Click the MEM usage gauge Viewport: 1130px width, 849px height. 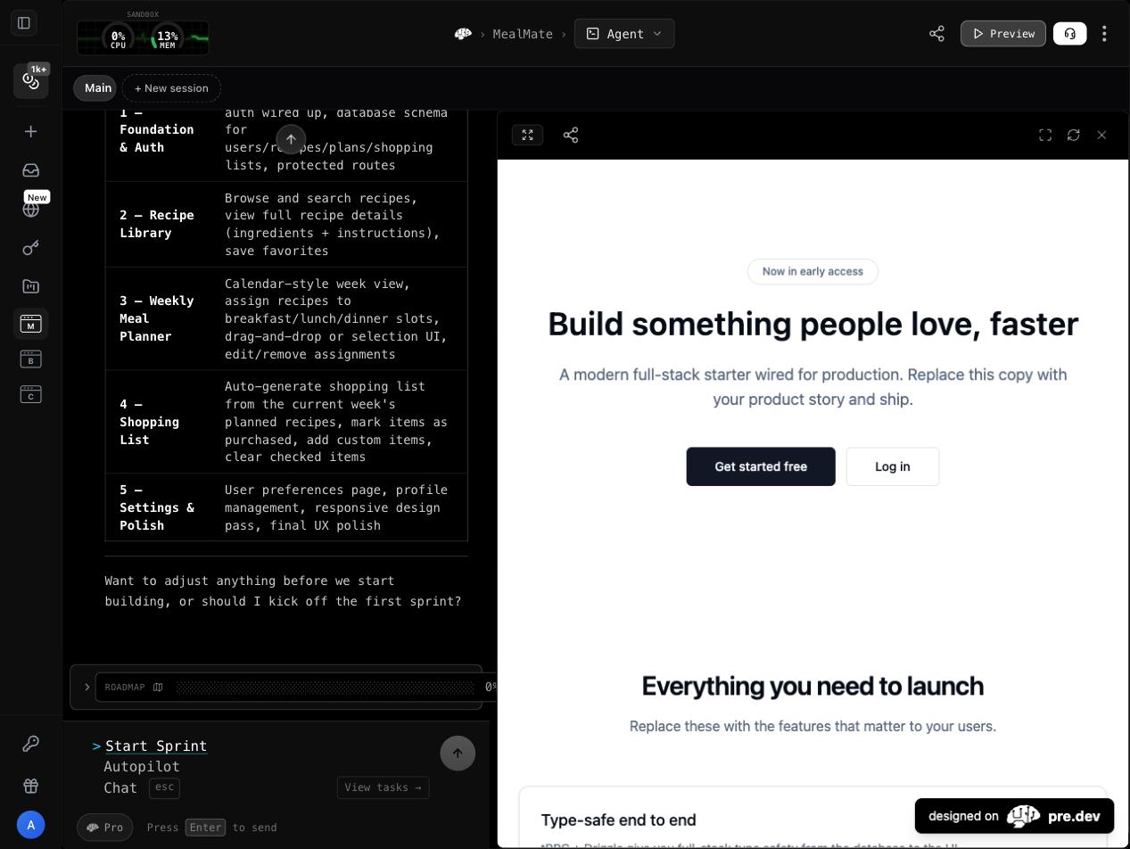[167, 38]
